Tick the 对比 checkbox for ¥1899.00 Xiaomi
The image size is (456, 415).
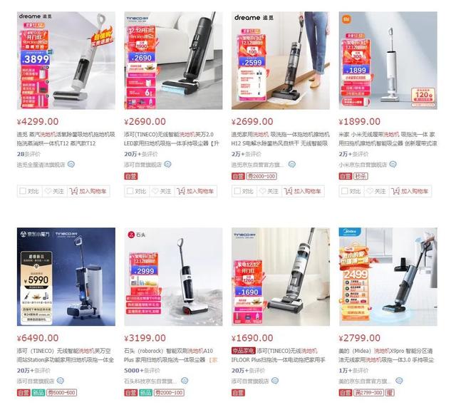(x=345, y=191)
